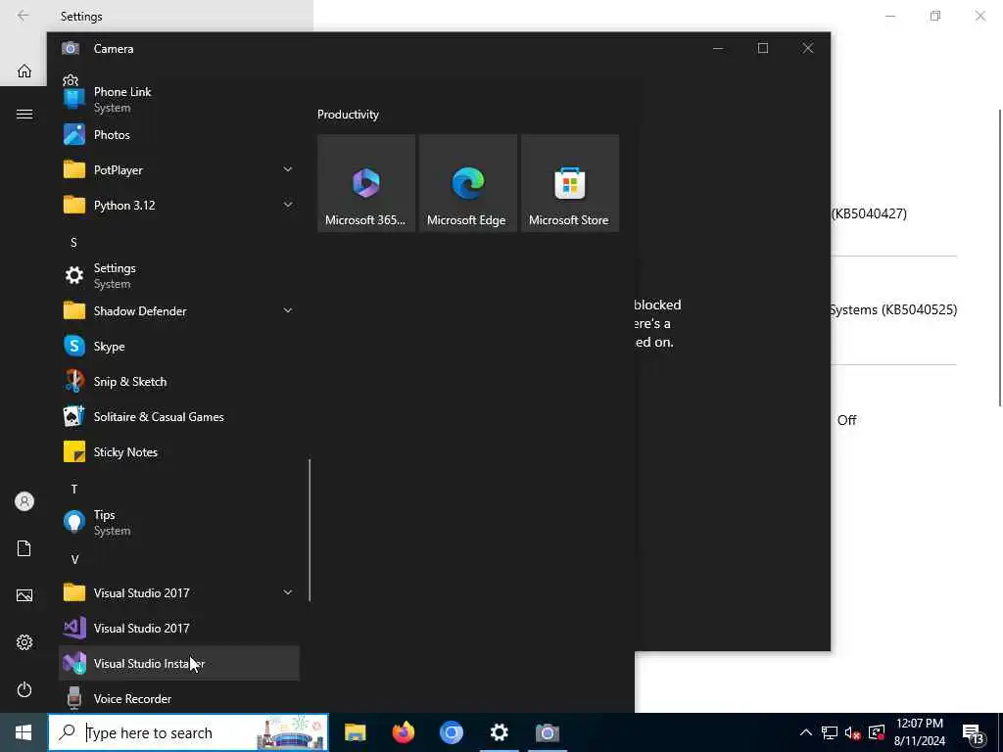Open Settings app entry under S
This screenshot has width=1003, height=752.
178,275
